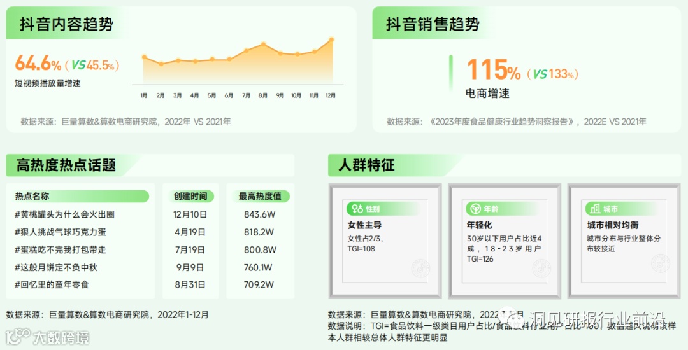Image resolution: width=688 pixels, height=350 pixels.
Task: Click the 30岁以下用户占比近4成 description
Action: tap(504, 249)
